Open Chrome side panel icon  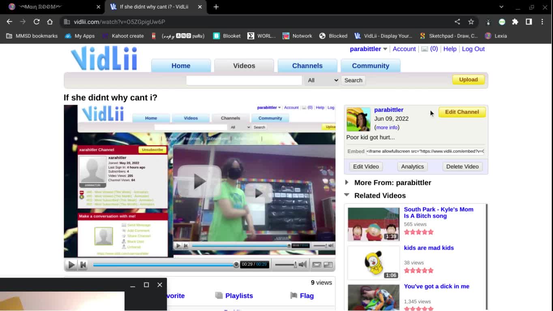tap(529, 22)
